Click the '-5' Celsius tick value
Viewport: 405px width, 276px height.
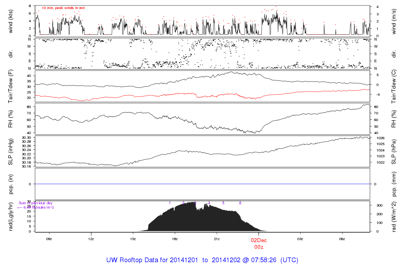click(378, 95)
